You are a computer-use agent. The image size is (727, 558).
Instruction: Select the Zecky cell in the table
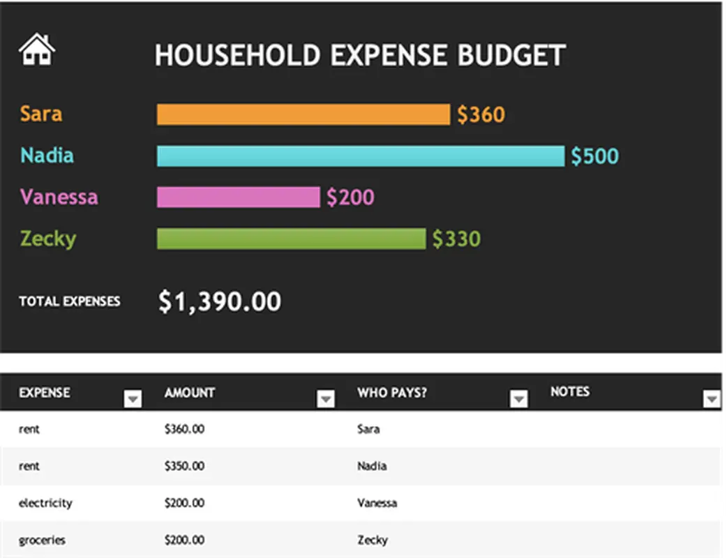(x=372, y=540)
